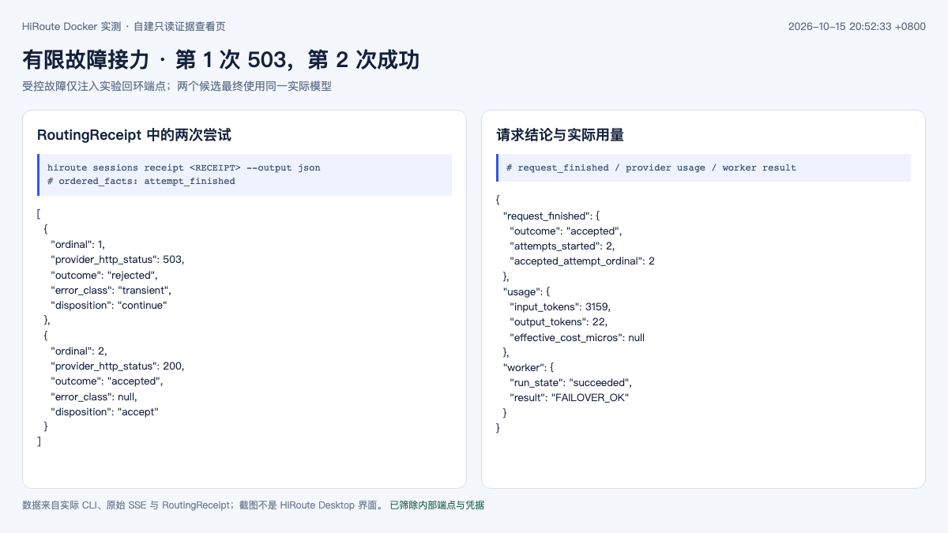
Task: Click the timestamp 2026-10-15 20:52:33 +0800
Action: click(857, 26)
